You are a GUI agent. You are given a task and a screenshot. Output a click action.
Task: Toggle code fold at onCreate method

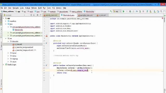[x=49, y=43]
